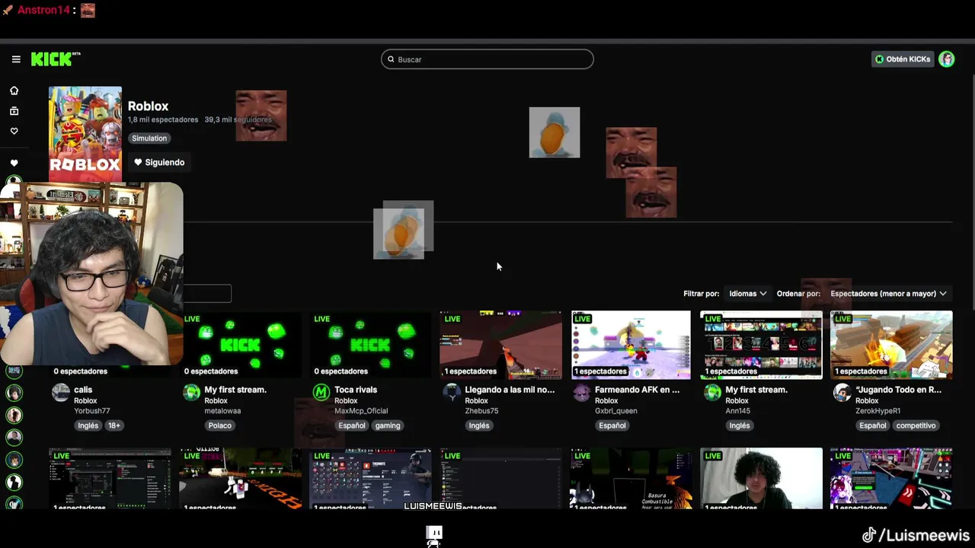Click the Español tag under Farmeando AFK
975x548 pixels.
pos(612,425)
